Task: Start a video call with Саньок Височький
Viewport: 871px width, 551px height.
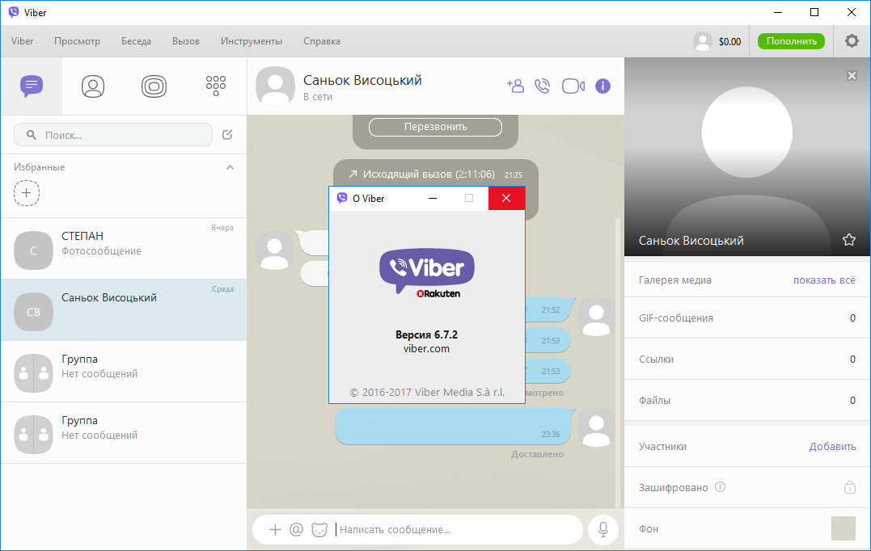Action: point(573,86)
